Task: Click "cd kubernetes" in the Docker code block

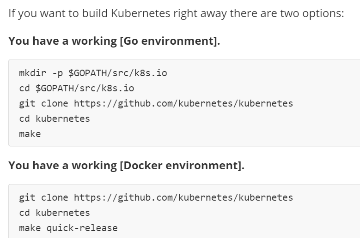Action: [55, 213]
